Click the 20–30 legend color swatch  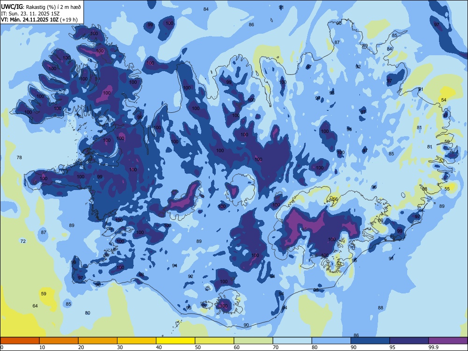pos(98,341)
